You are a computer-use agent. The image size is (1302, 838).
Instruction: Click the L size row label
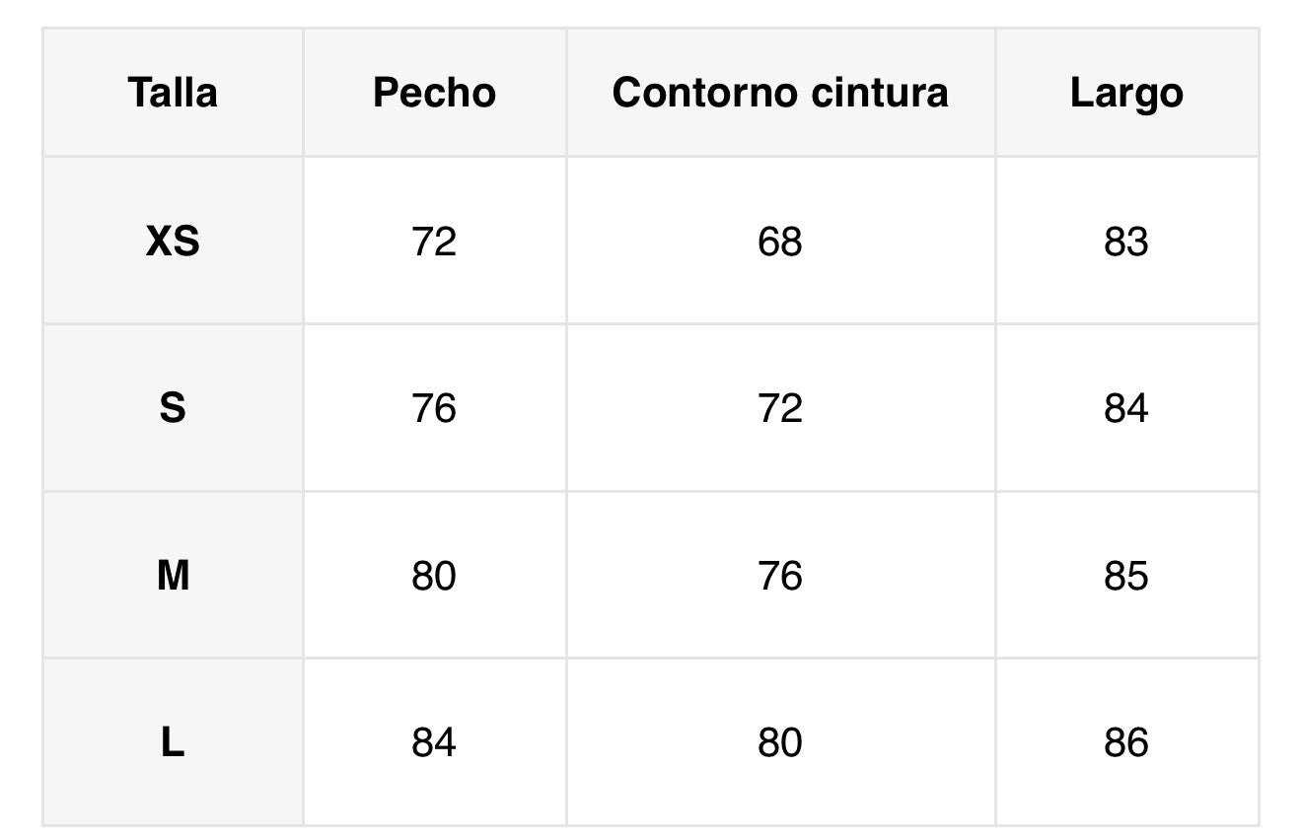173,742
